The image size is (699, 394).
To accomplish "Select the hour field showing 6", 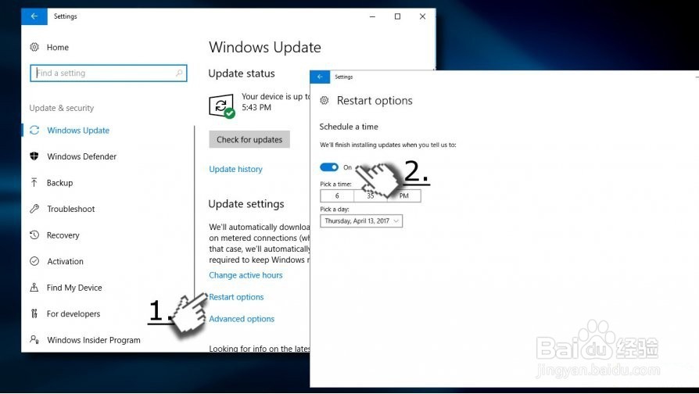I will (337, 195).
